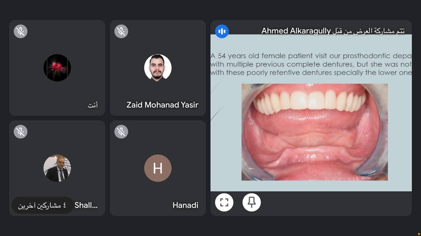Viewport: 421px width, 236px height.
Task: Select Hanadi's brown H avatar
Action: point(158,168)
